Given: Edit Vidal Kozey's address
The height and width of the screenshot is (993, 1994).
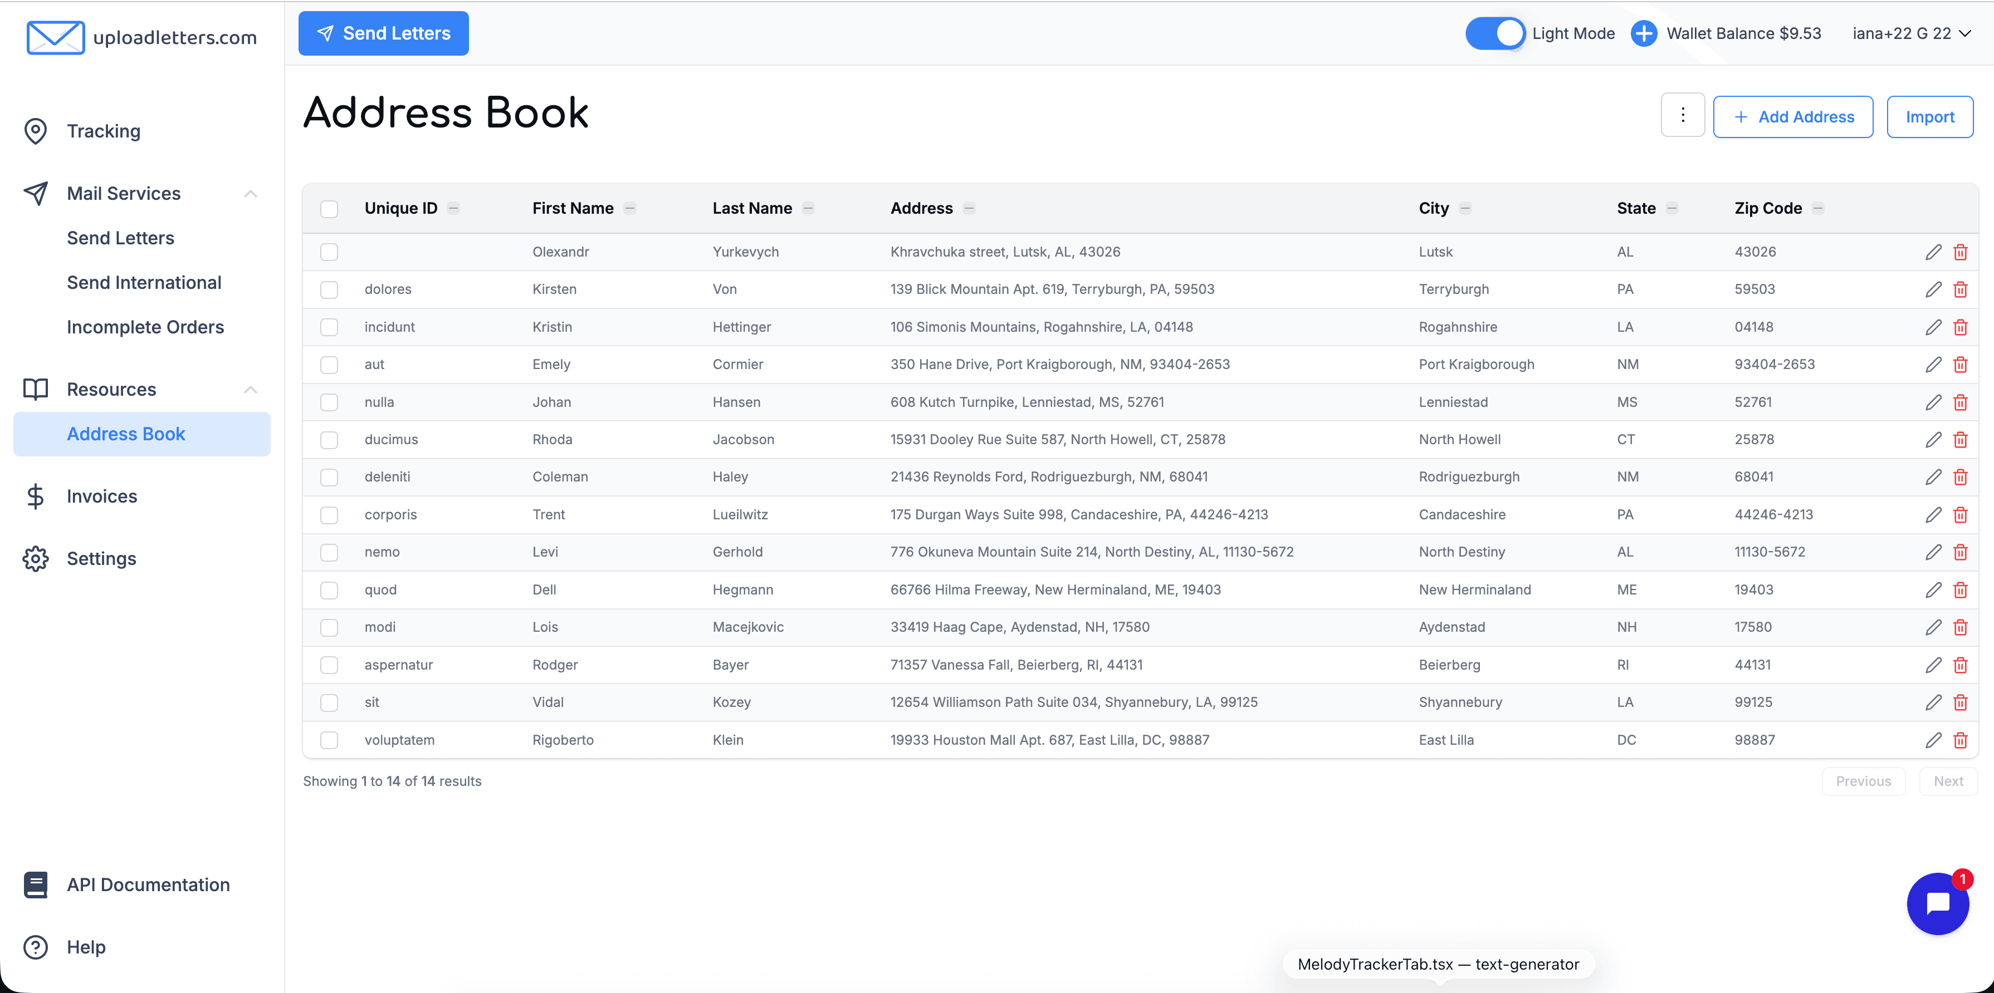Looking at the screenshot, I should [1933, 702].
